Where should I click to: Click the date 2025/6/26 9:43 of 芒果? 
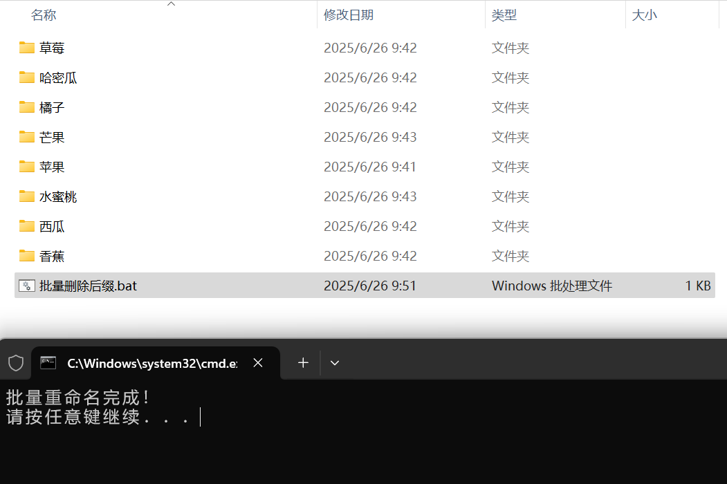pos(370,137)
